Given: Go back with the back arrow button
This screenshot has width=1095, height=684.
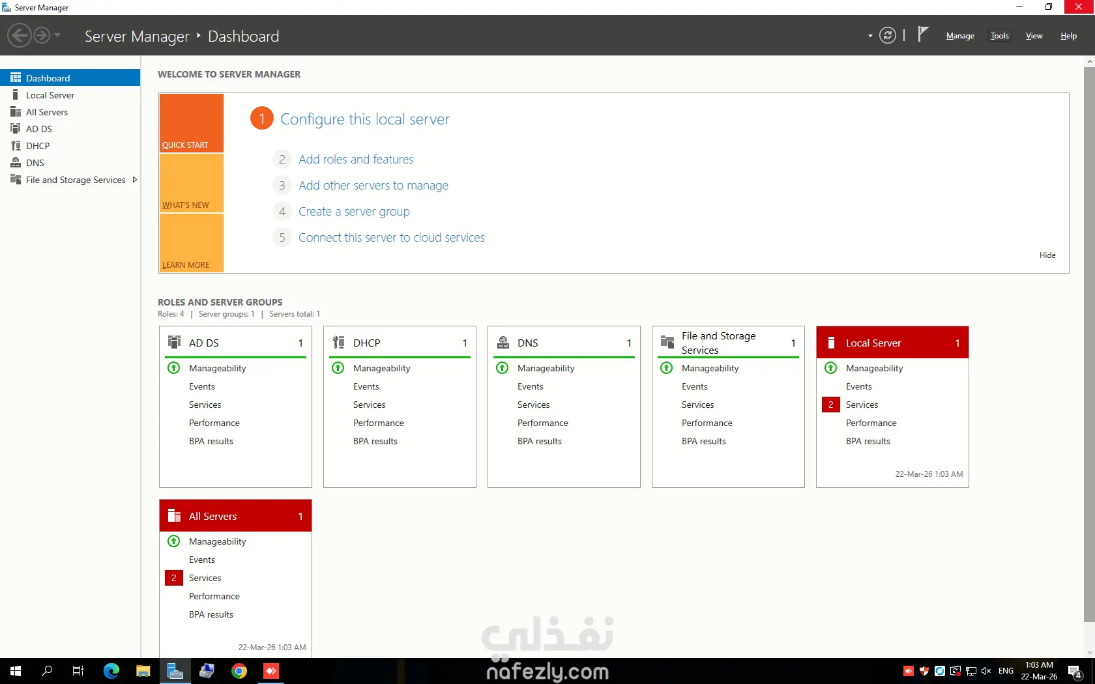Looking at the screenshot, I should pyautogui.click(x=20, y=35).
